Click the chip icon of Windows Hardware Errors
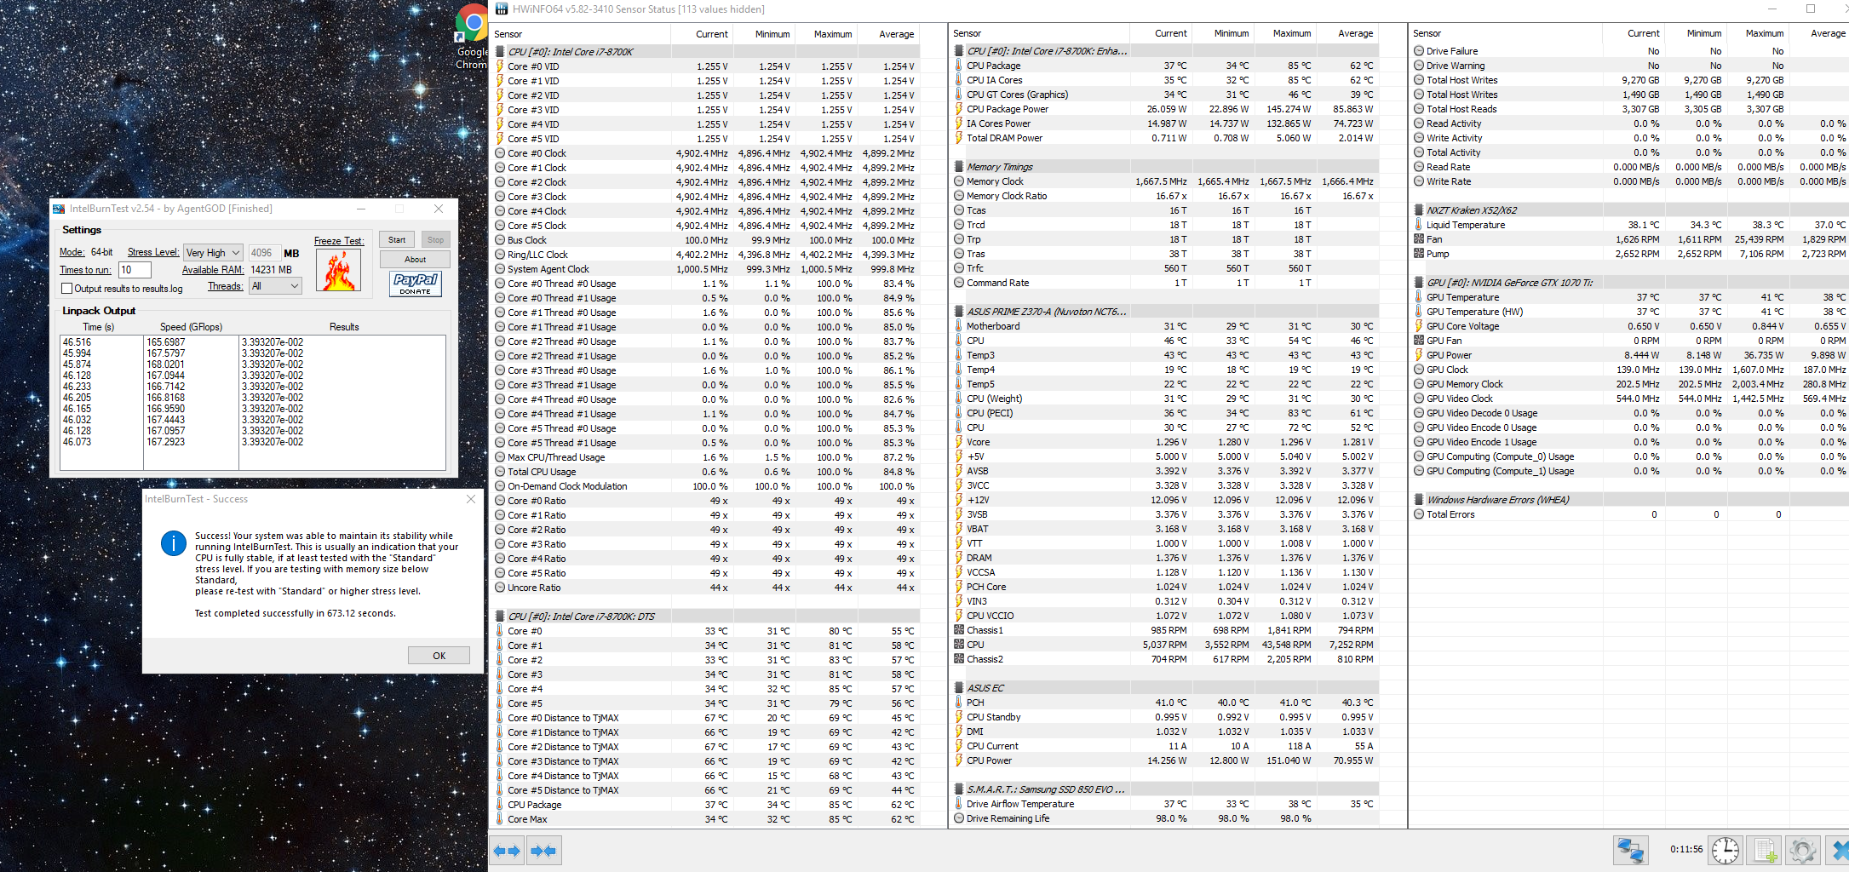The width and height of the screenshot is (1849, 872). (1419, 500)
